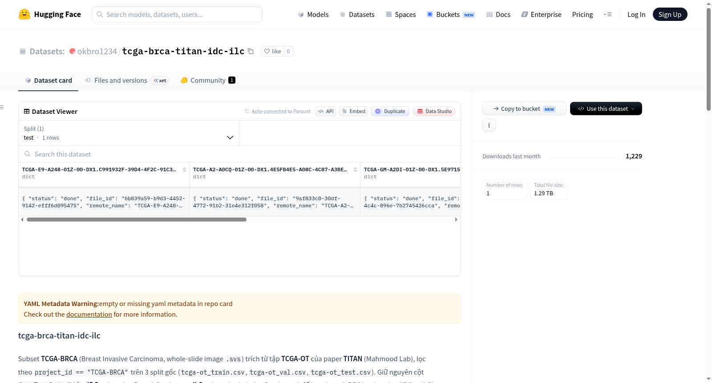712x383 pixels.
Task: Expand the navigation overflow menu icon
Action: [x=607, y=14]
